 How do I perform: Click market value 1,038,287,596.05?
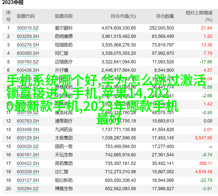[119, 138]
